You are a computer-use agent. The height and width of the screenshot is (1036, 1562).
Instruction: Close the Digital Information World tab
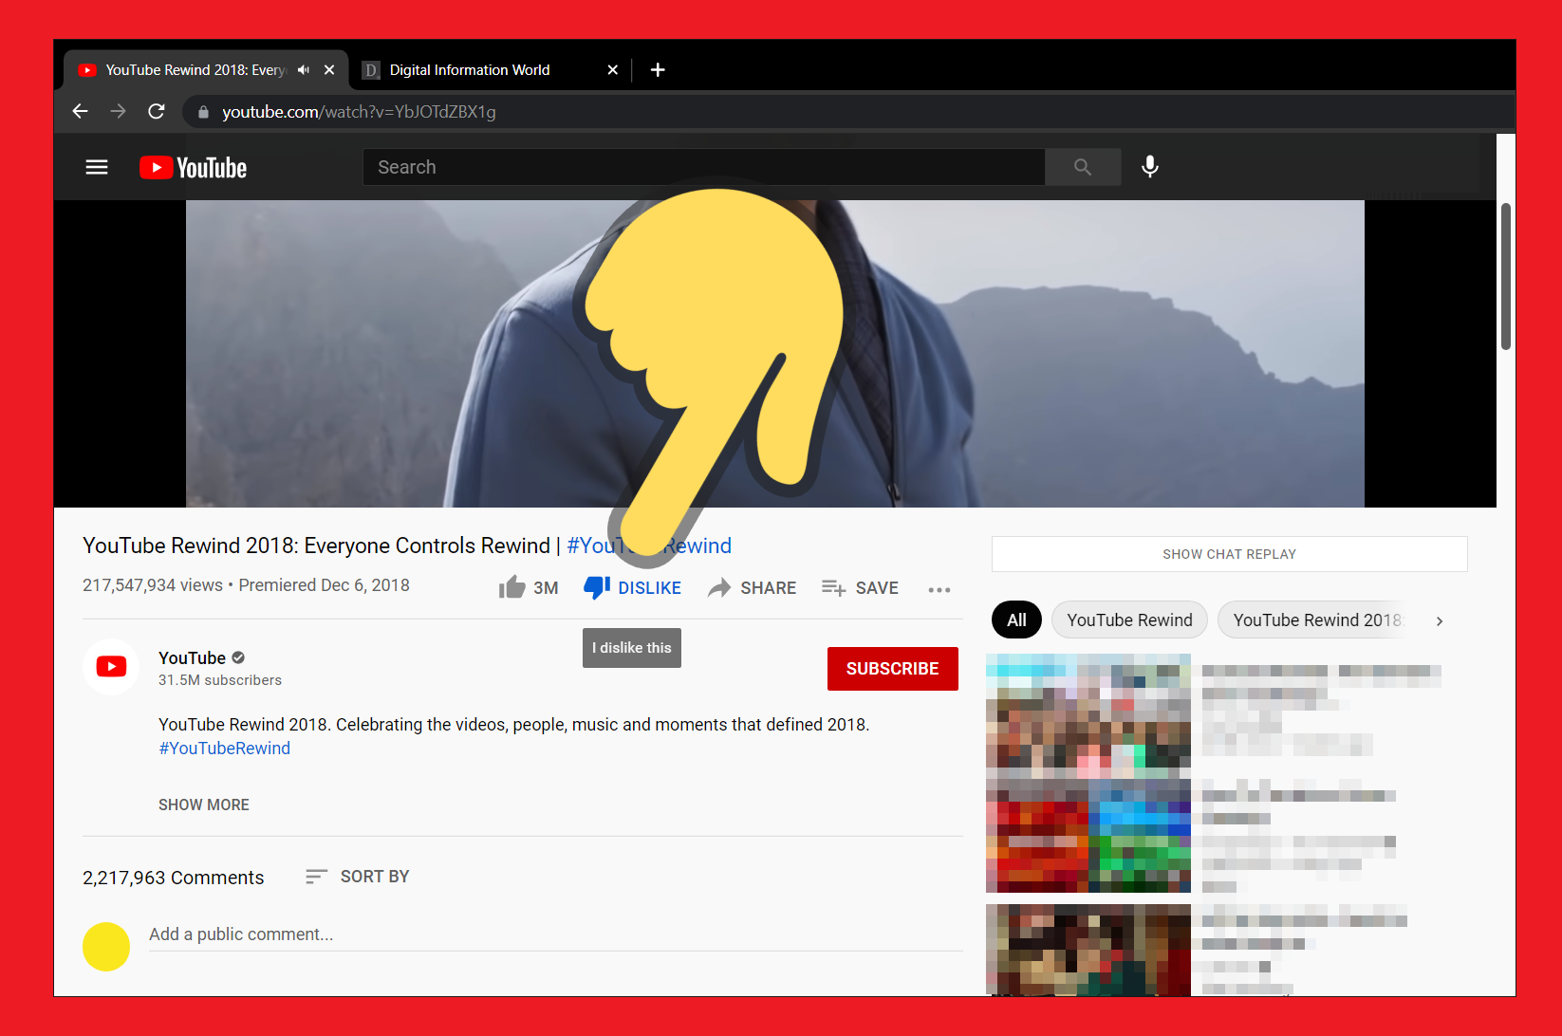tap(613, 70)
